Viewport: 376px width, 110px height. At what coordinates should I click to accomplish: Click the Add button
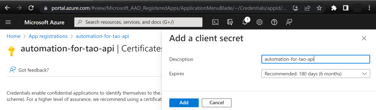pos(184,103)
